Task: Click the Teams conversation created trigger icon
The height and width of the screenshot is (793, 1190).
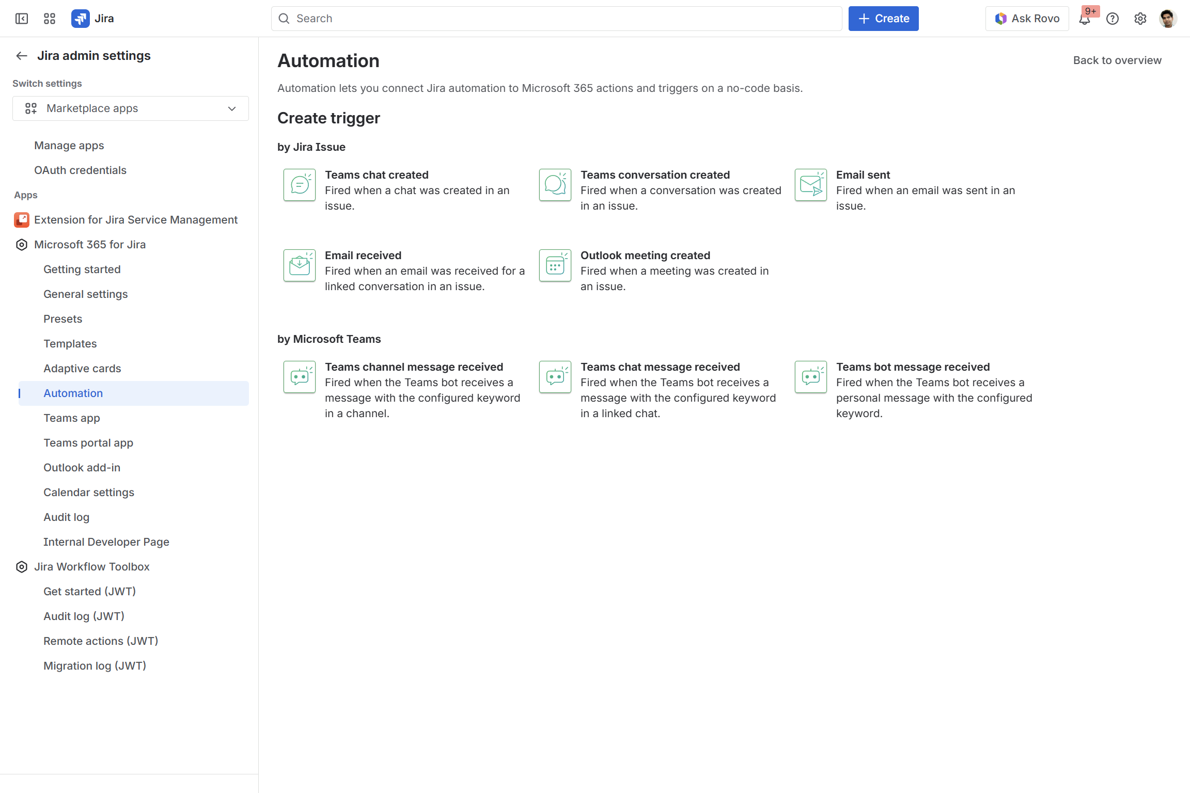Action: point(555,185)
